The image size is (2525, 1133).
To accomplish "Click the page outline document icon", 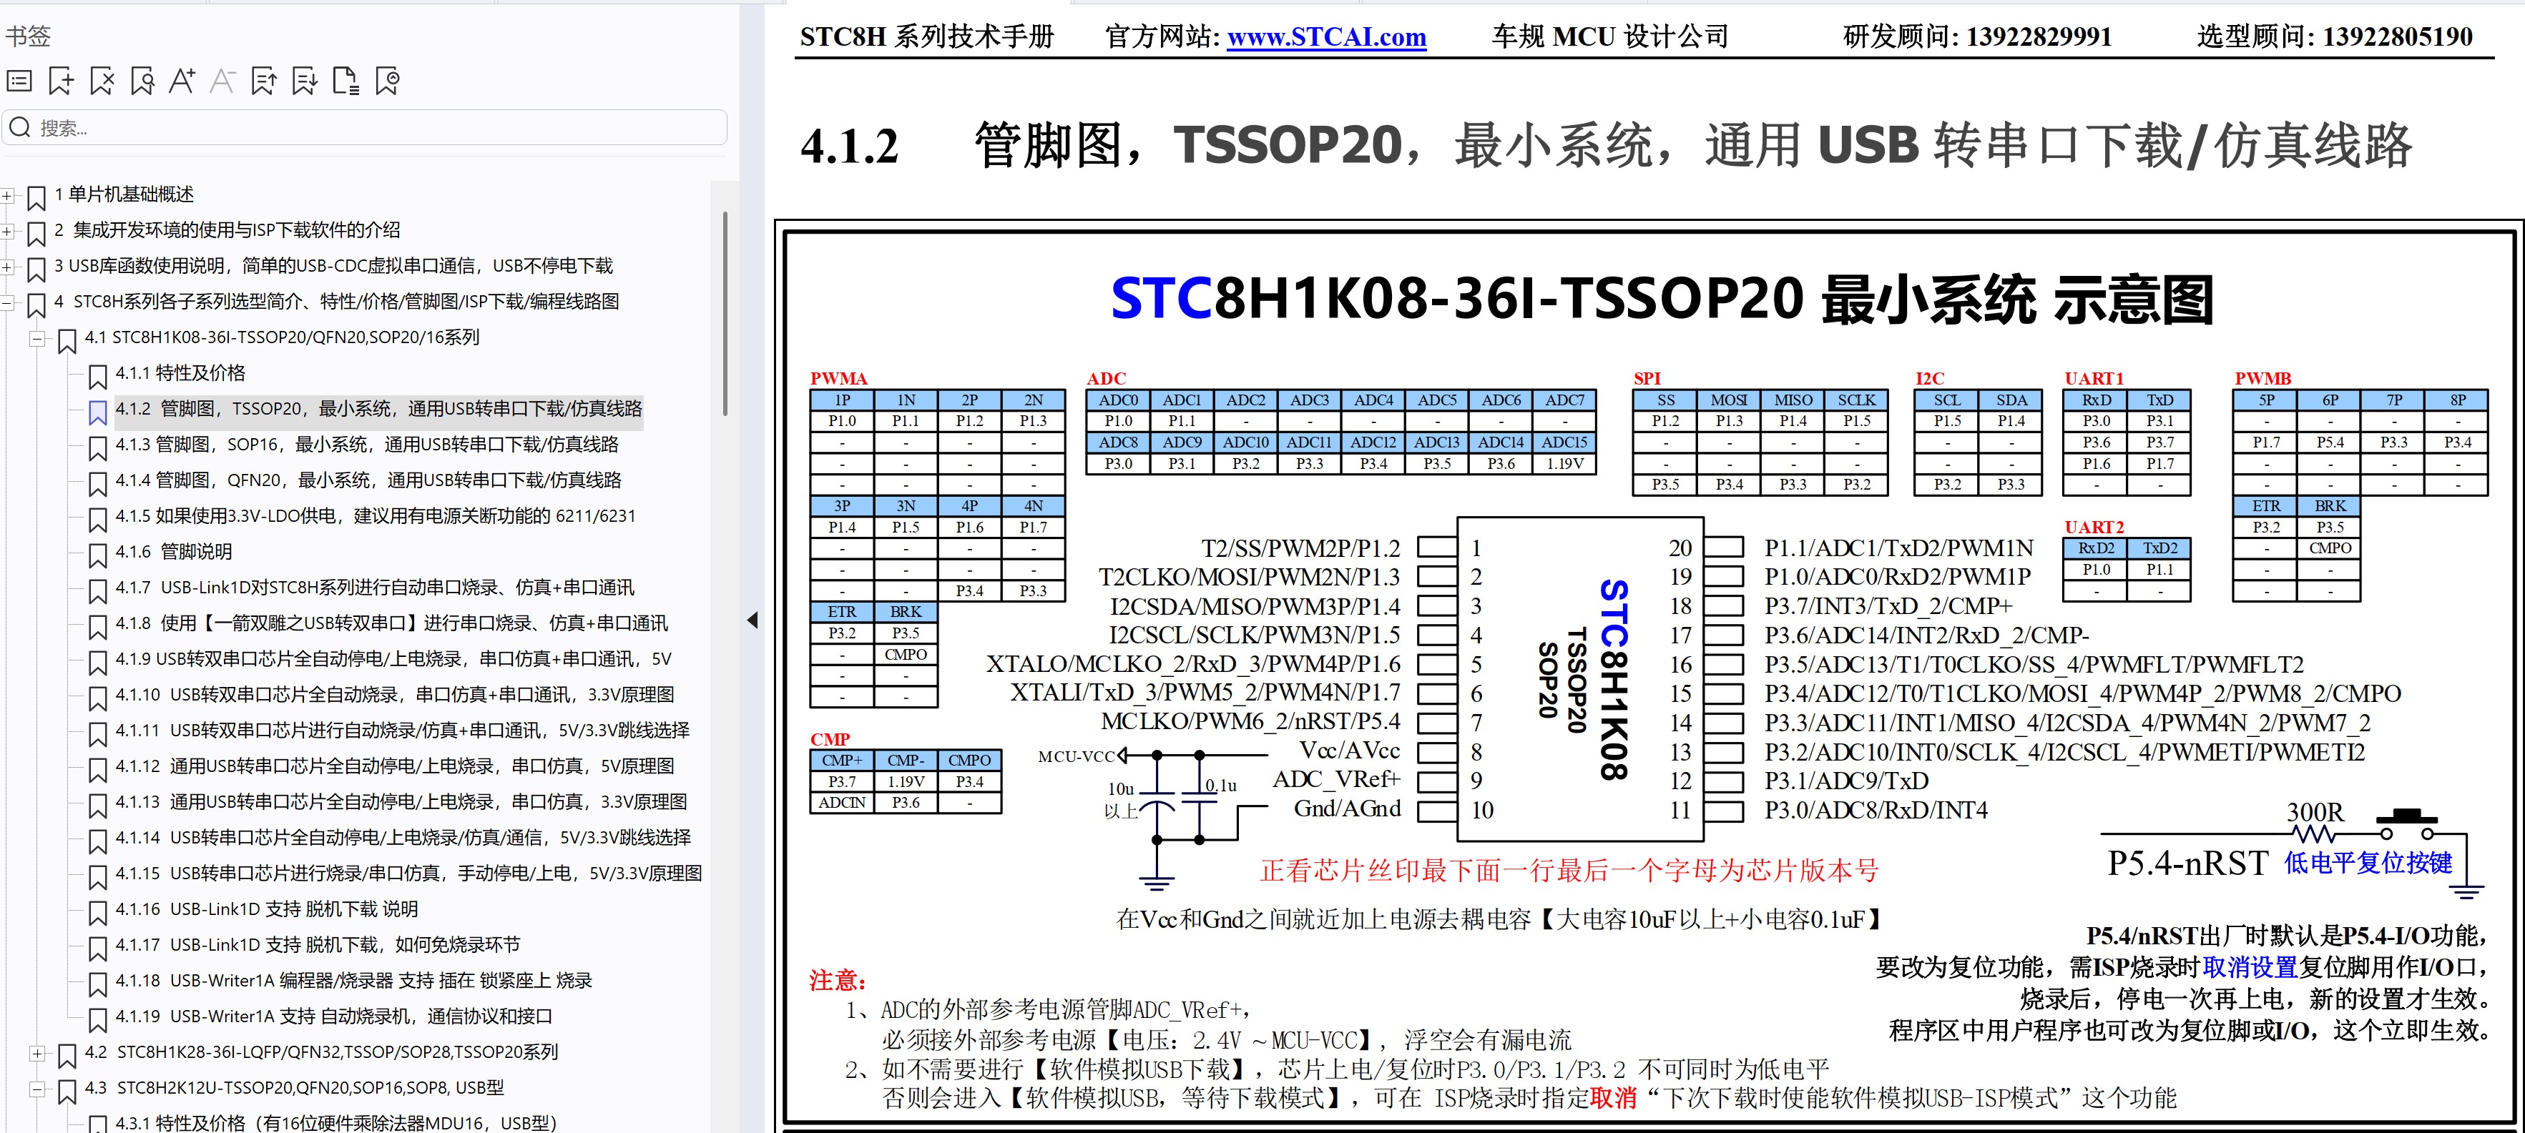I will point(345,81).
